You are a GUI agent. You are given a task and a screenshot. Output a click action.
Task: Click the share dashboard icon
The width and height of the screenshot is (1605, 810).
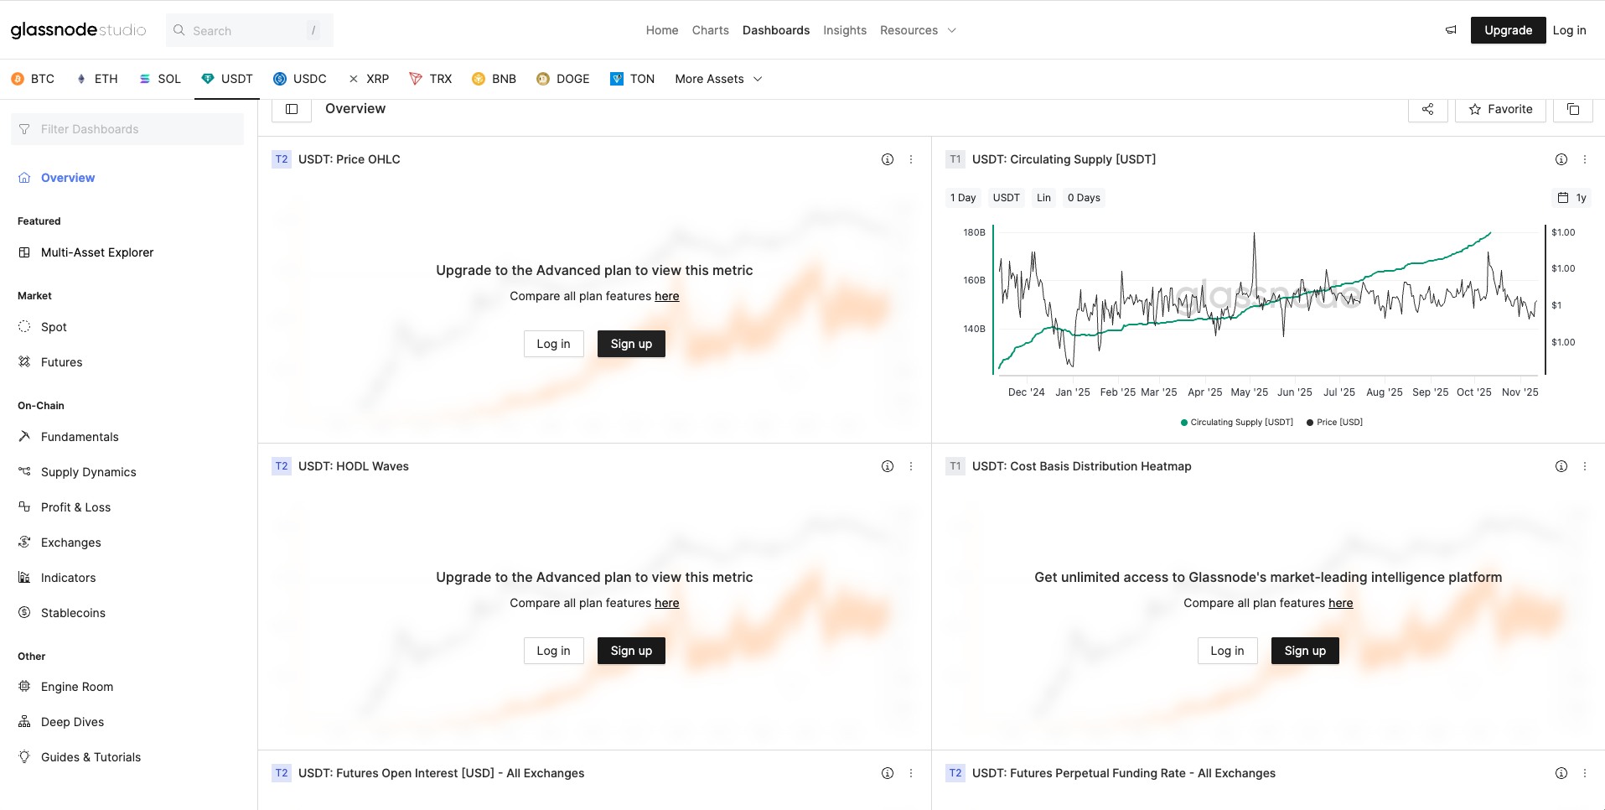point(1427,109)
